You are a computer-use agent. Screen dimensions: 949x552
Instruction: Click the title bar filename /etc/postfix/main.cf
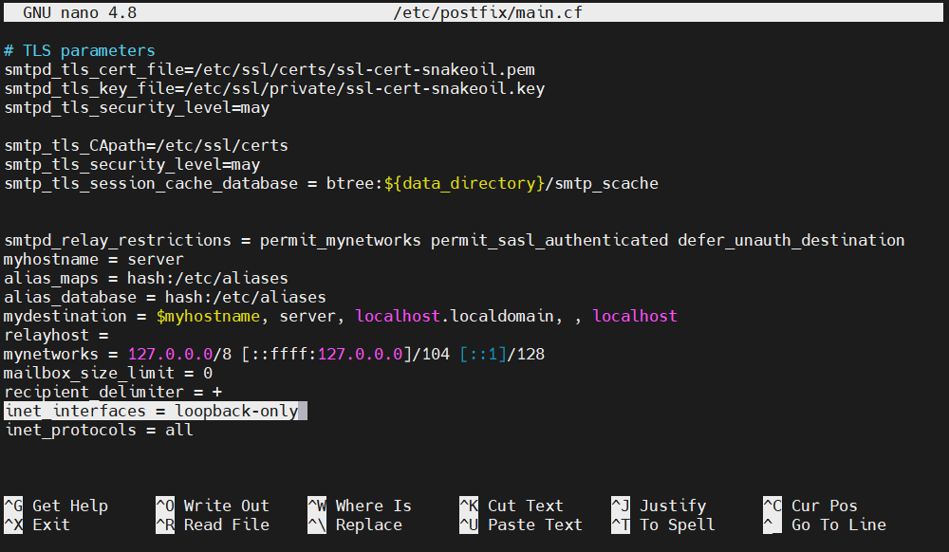[x=488, y=12]
